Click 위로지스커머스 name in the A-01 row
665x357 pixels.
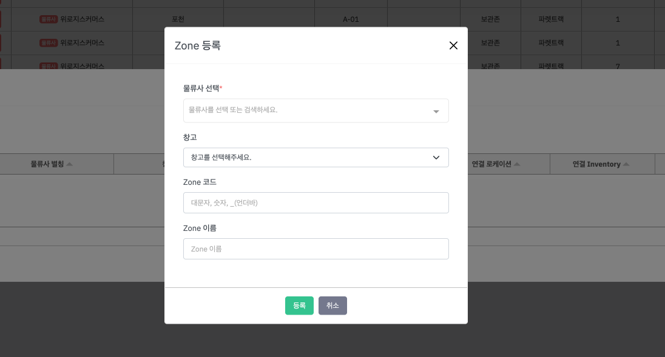[x=83, y=19]
